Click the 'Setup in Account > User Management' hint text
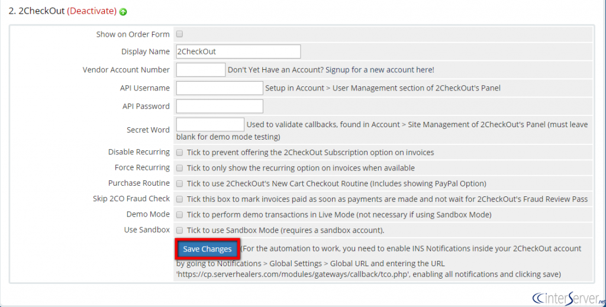This screenshot has height=307, width=606. (383, 88)
